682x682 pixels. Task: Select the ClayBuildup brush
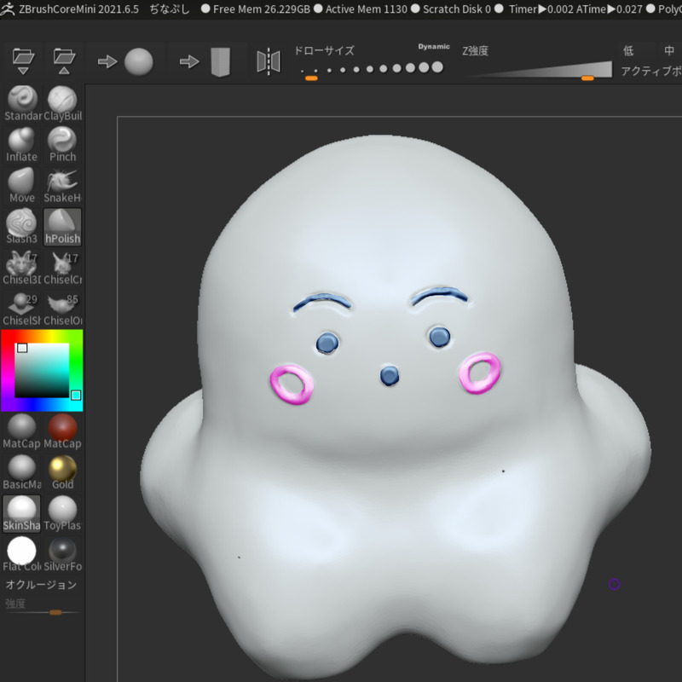62,101
